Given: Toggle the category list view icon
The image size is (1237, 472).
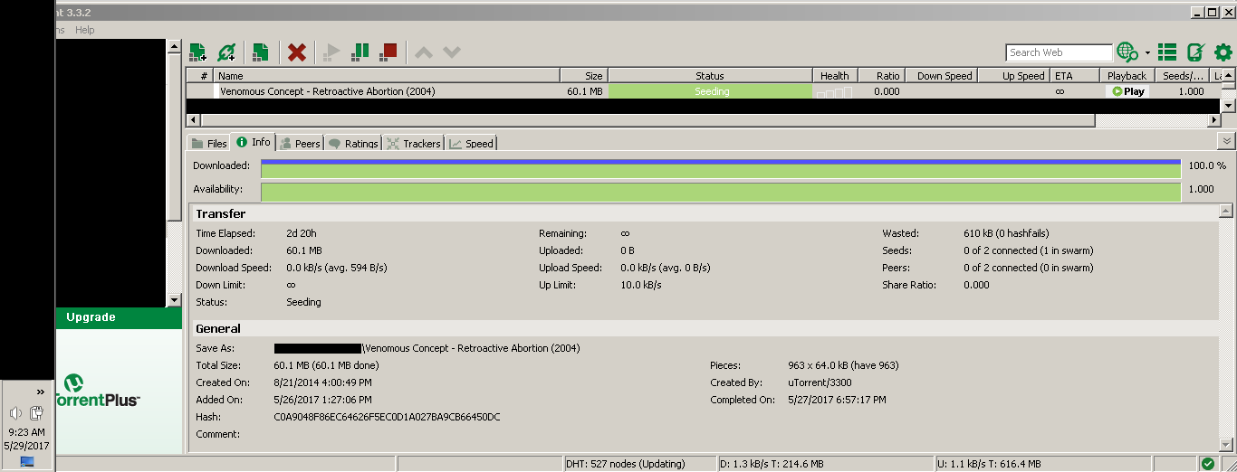Looking at the screenshot, I should (x=1167, y=52).
